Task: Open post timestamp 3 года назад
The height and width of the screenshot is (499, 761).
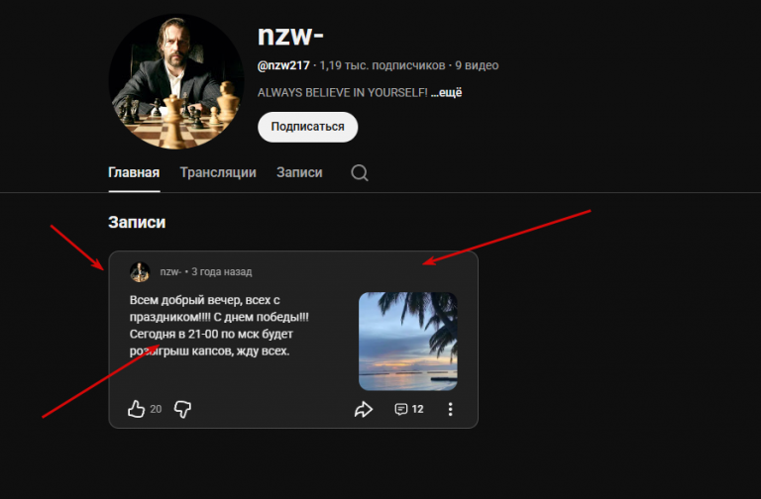Action: tap(222, 272)
